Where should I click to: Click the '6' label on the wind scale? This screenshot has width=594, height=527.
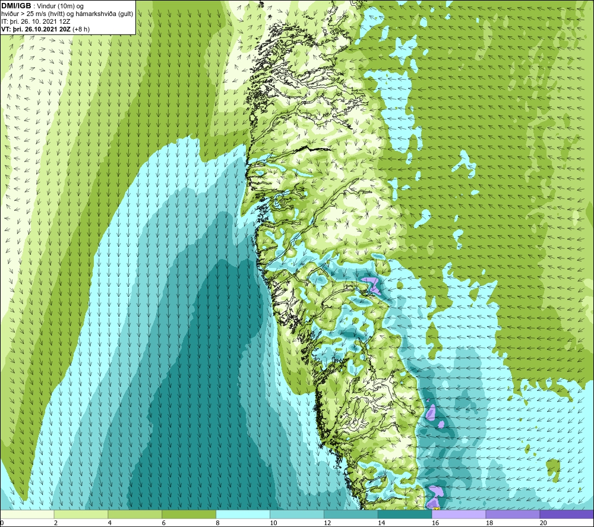tap(164, 523)
